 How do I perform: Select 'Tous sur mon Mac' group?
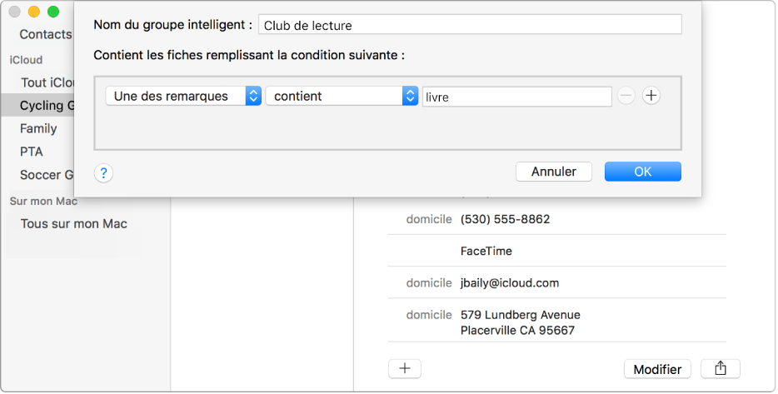point(73,223)
